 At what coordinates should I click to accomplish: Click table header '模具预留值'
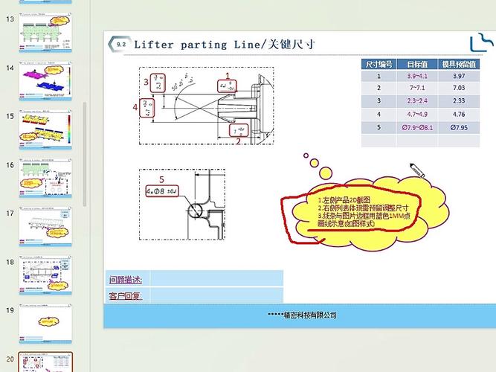tap(459, 64)
